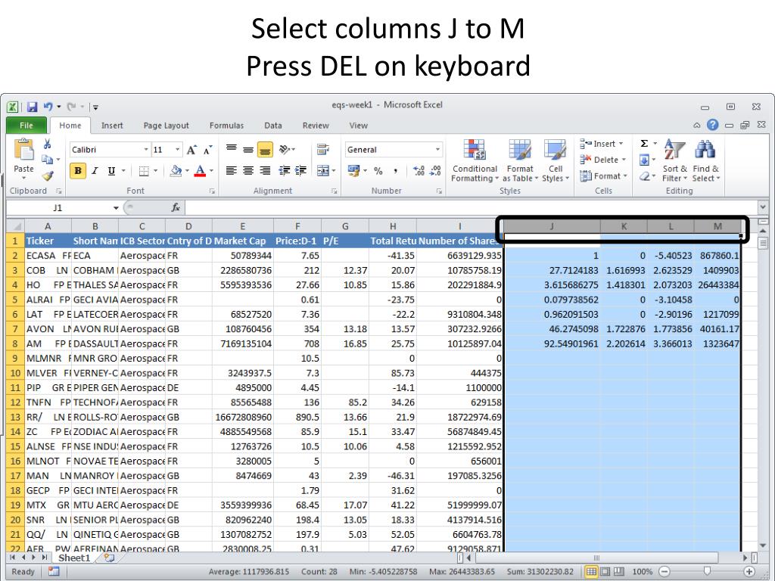Image resolution: width=775 pixels, height=581 pixels.
Task: Open Conditional Formatting
Action: (475, 161)
